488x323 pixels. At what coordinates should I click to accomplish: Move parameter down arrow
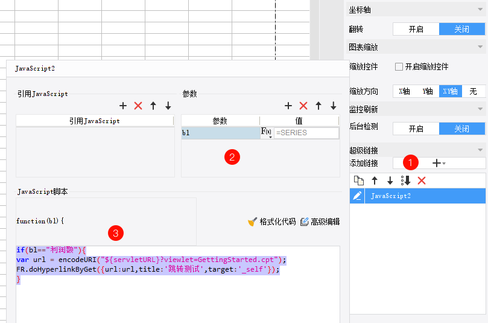click(334, 106)
